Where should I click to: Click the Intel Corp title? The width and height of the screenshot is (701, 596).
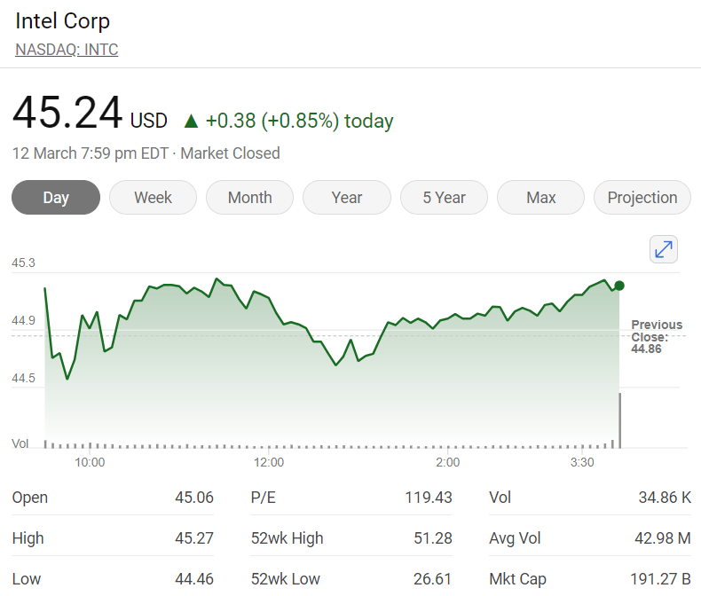tap(63, 21)
